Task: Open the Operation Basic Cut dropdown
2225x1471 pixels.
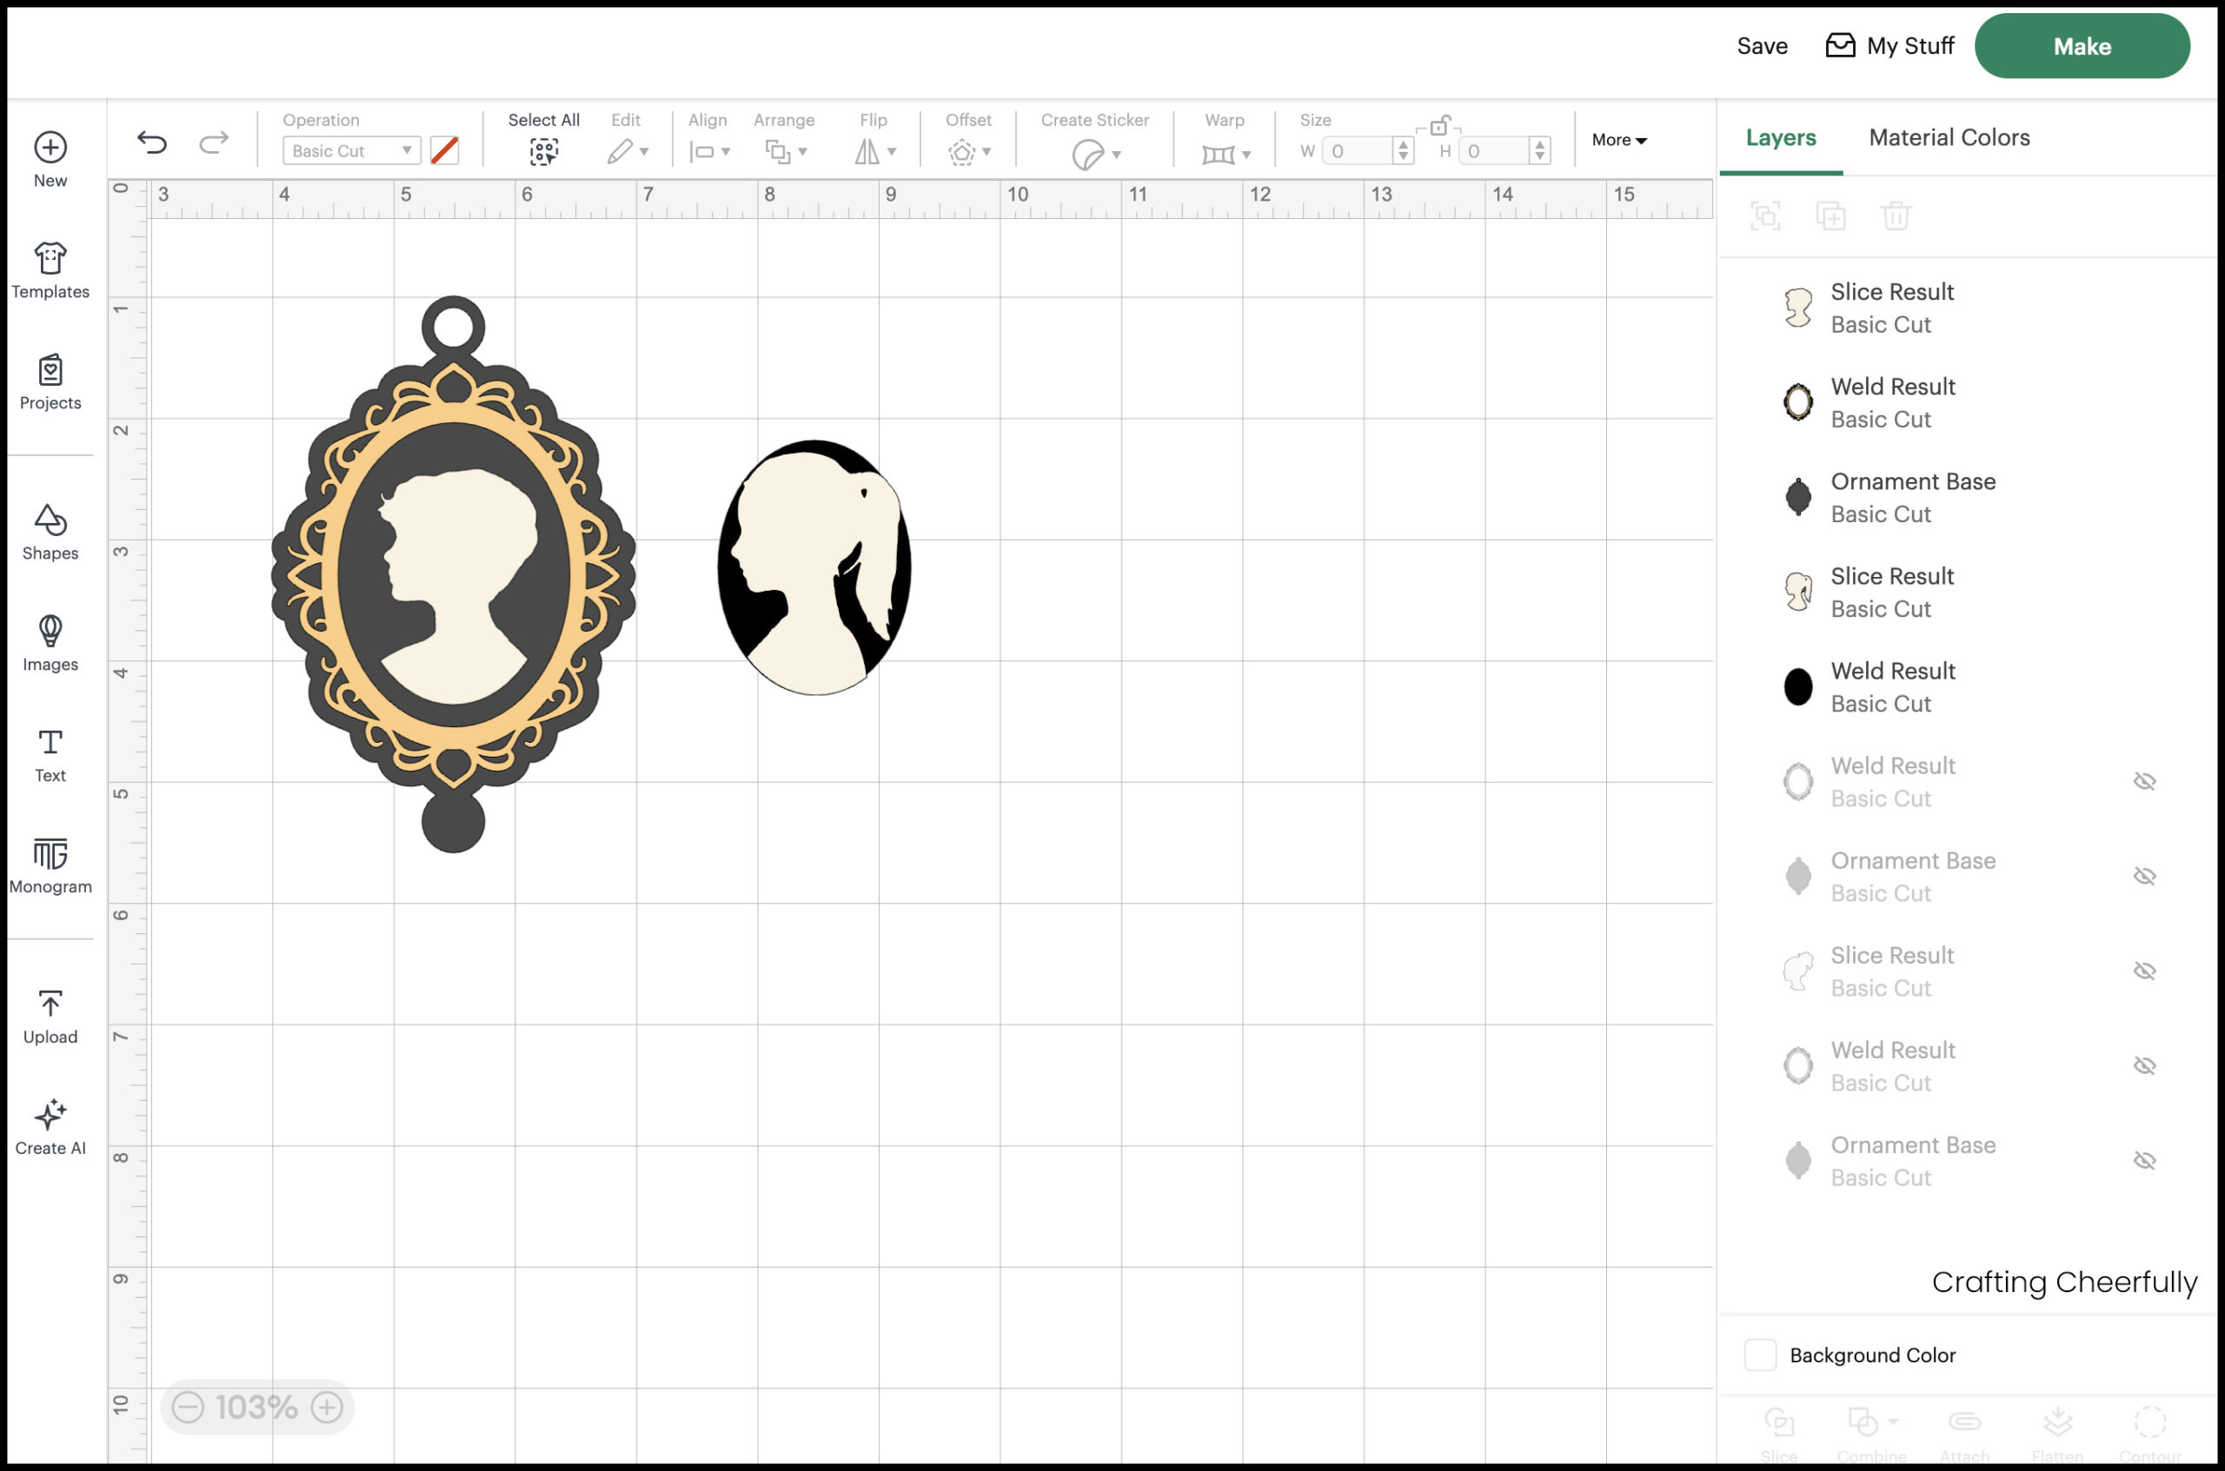Action: click(351, 150)
